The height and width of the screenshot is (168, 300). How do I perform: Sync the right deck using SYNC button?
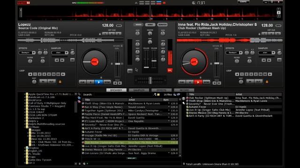tap(206, 82)
